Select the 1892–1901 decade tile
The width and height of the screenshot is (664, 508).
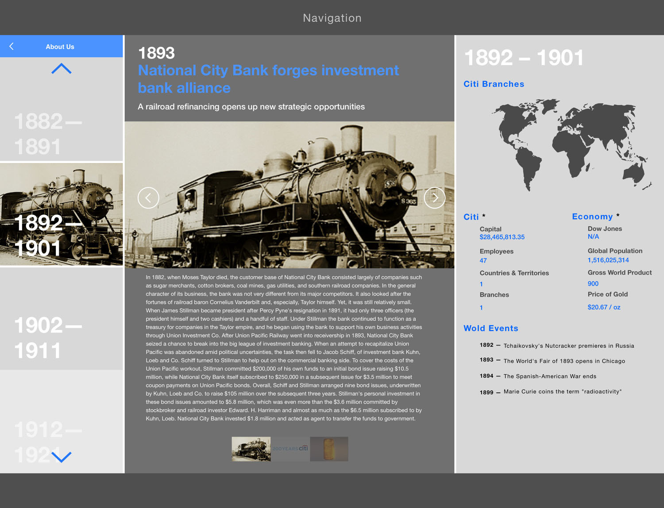[x=62, y=214]
